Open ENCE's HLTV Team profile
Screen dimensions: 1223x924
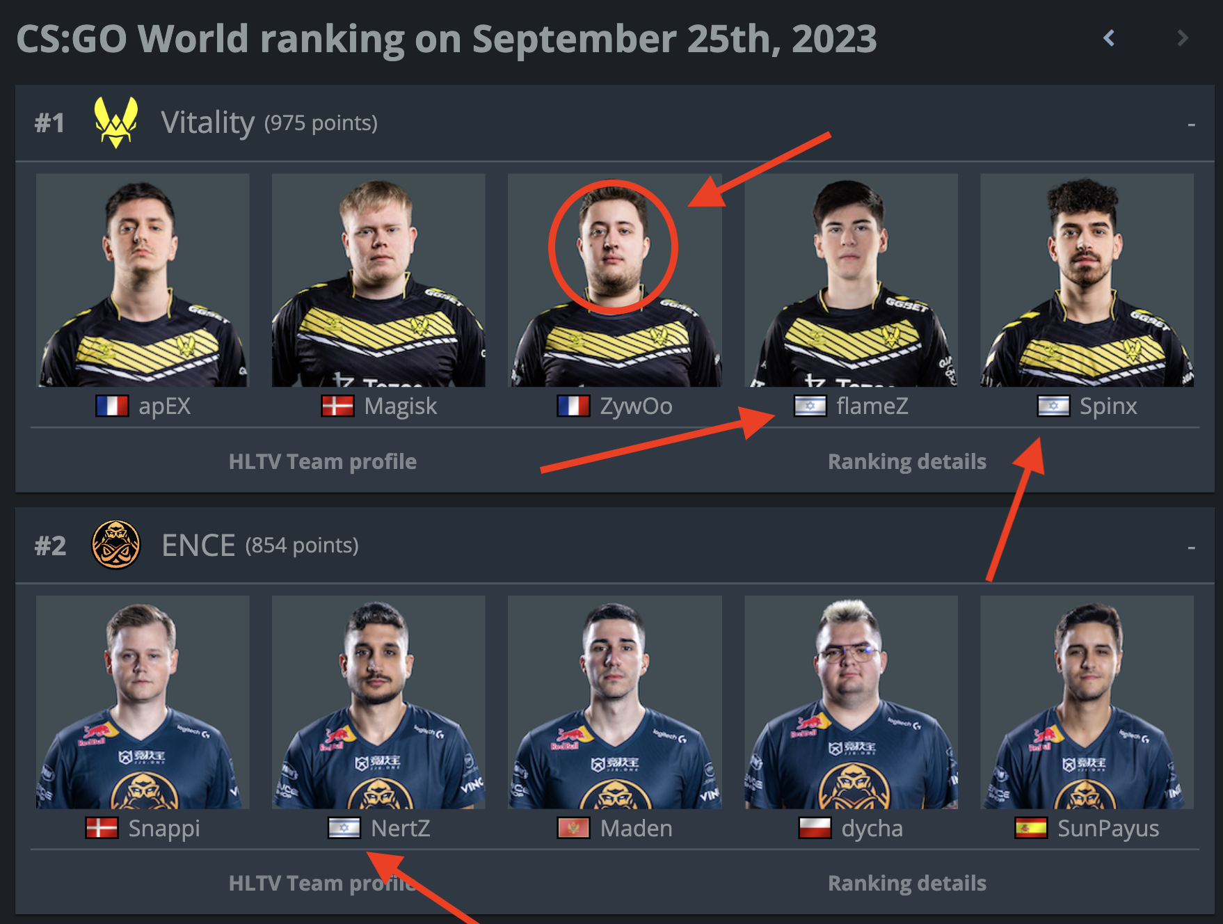323,883
